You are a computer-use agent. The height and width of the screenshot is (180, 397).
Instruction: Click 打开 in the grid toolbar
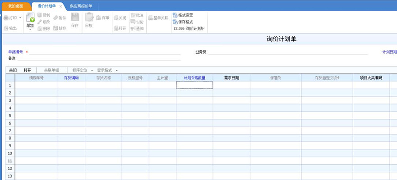(28, 70)
